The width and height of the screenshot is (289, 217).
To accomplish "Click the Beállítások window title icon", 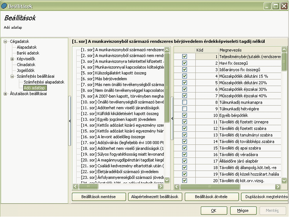I will (x=4, y=6).
